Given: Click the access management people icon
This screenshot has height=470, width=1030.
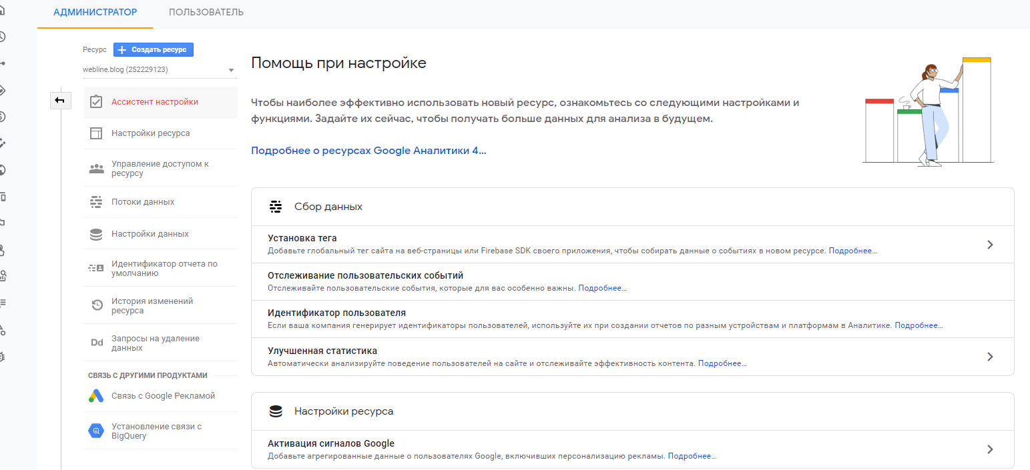Looking at the screenshot, I should click(96, 169).
